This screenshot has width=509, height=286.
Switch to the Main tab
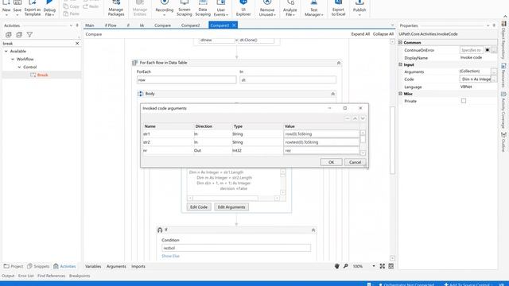coord(90,25)
